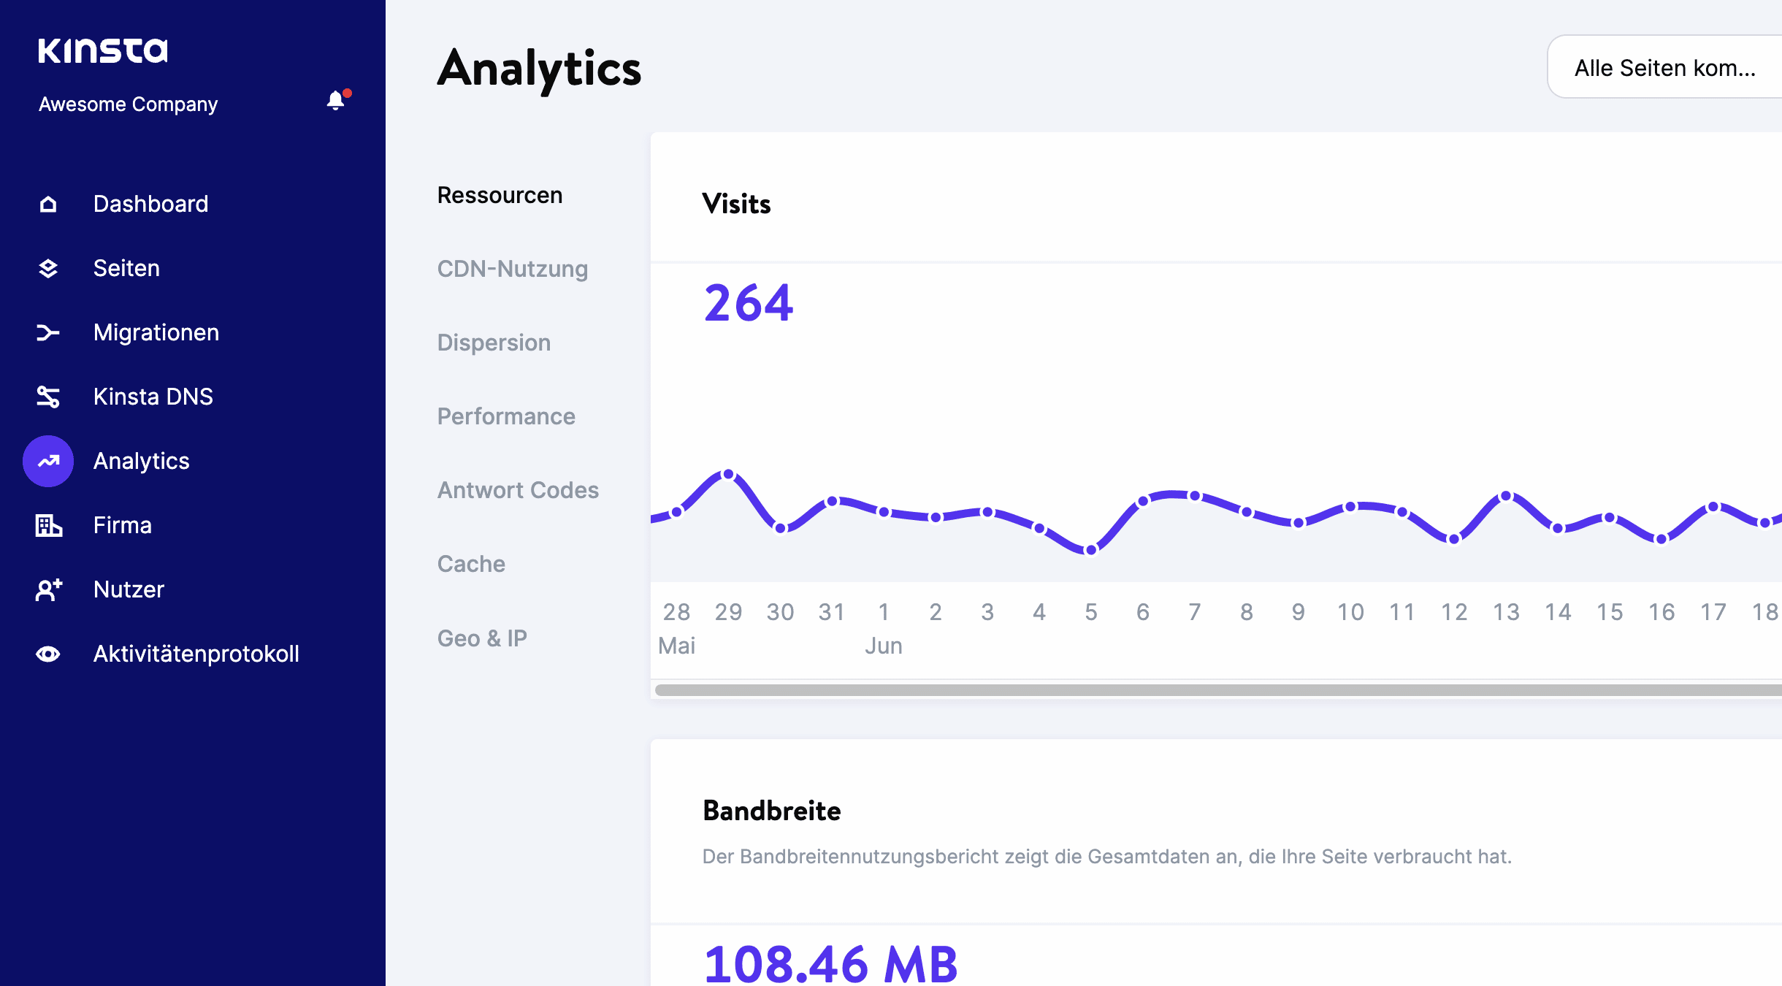Open Nutzer with the add-user icon
Image resolution: width=1782 pixels, height=986 pixels.
tap(48, 589)
